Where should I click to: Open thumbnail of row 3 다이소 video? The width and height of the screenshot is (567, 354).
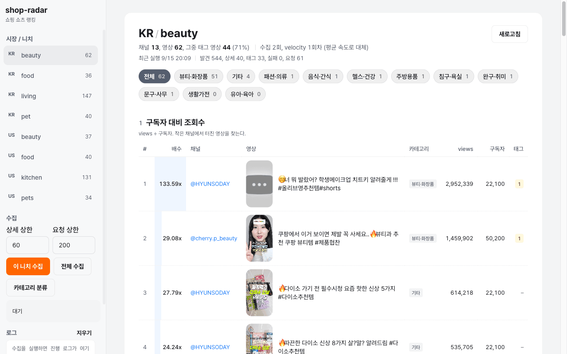coord(259,293)
